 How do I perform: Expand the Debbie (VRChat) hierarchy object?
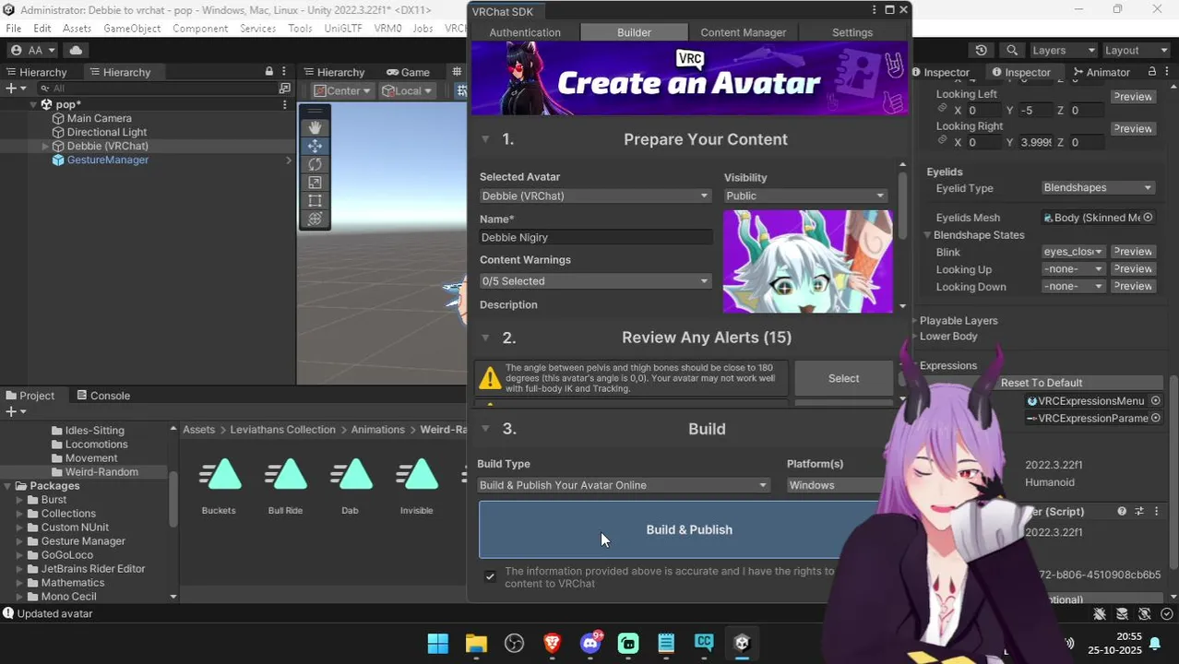pos(45,147)
